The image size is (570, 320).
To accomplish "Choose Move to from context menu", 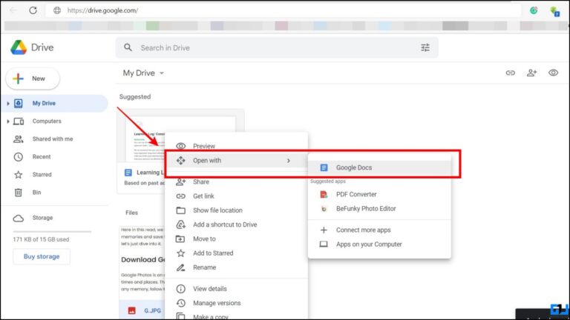I will (x=236, y=239).
